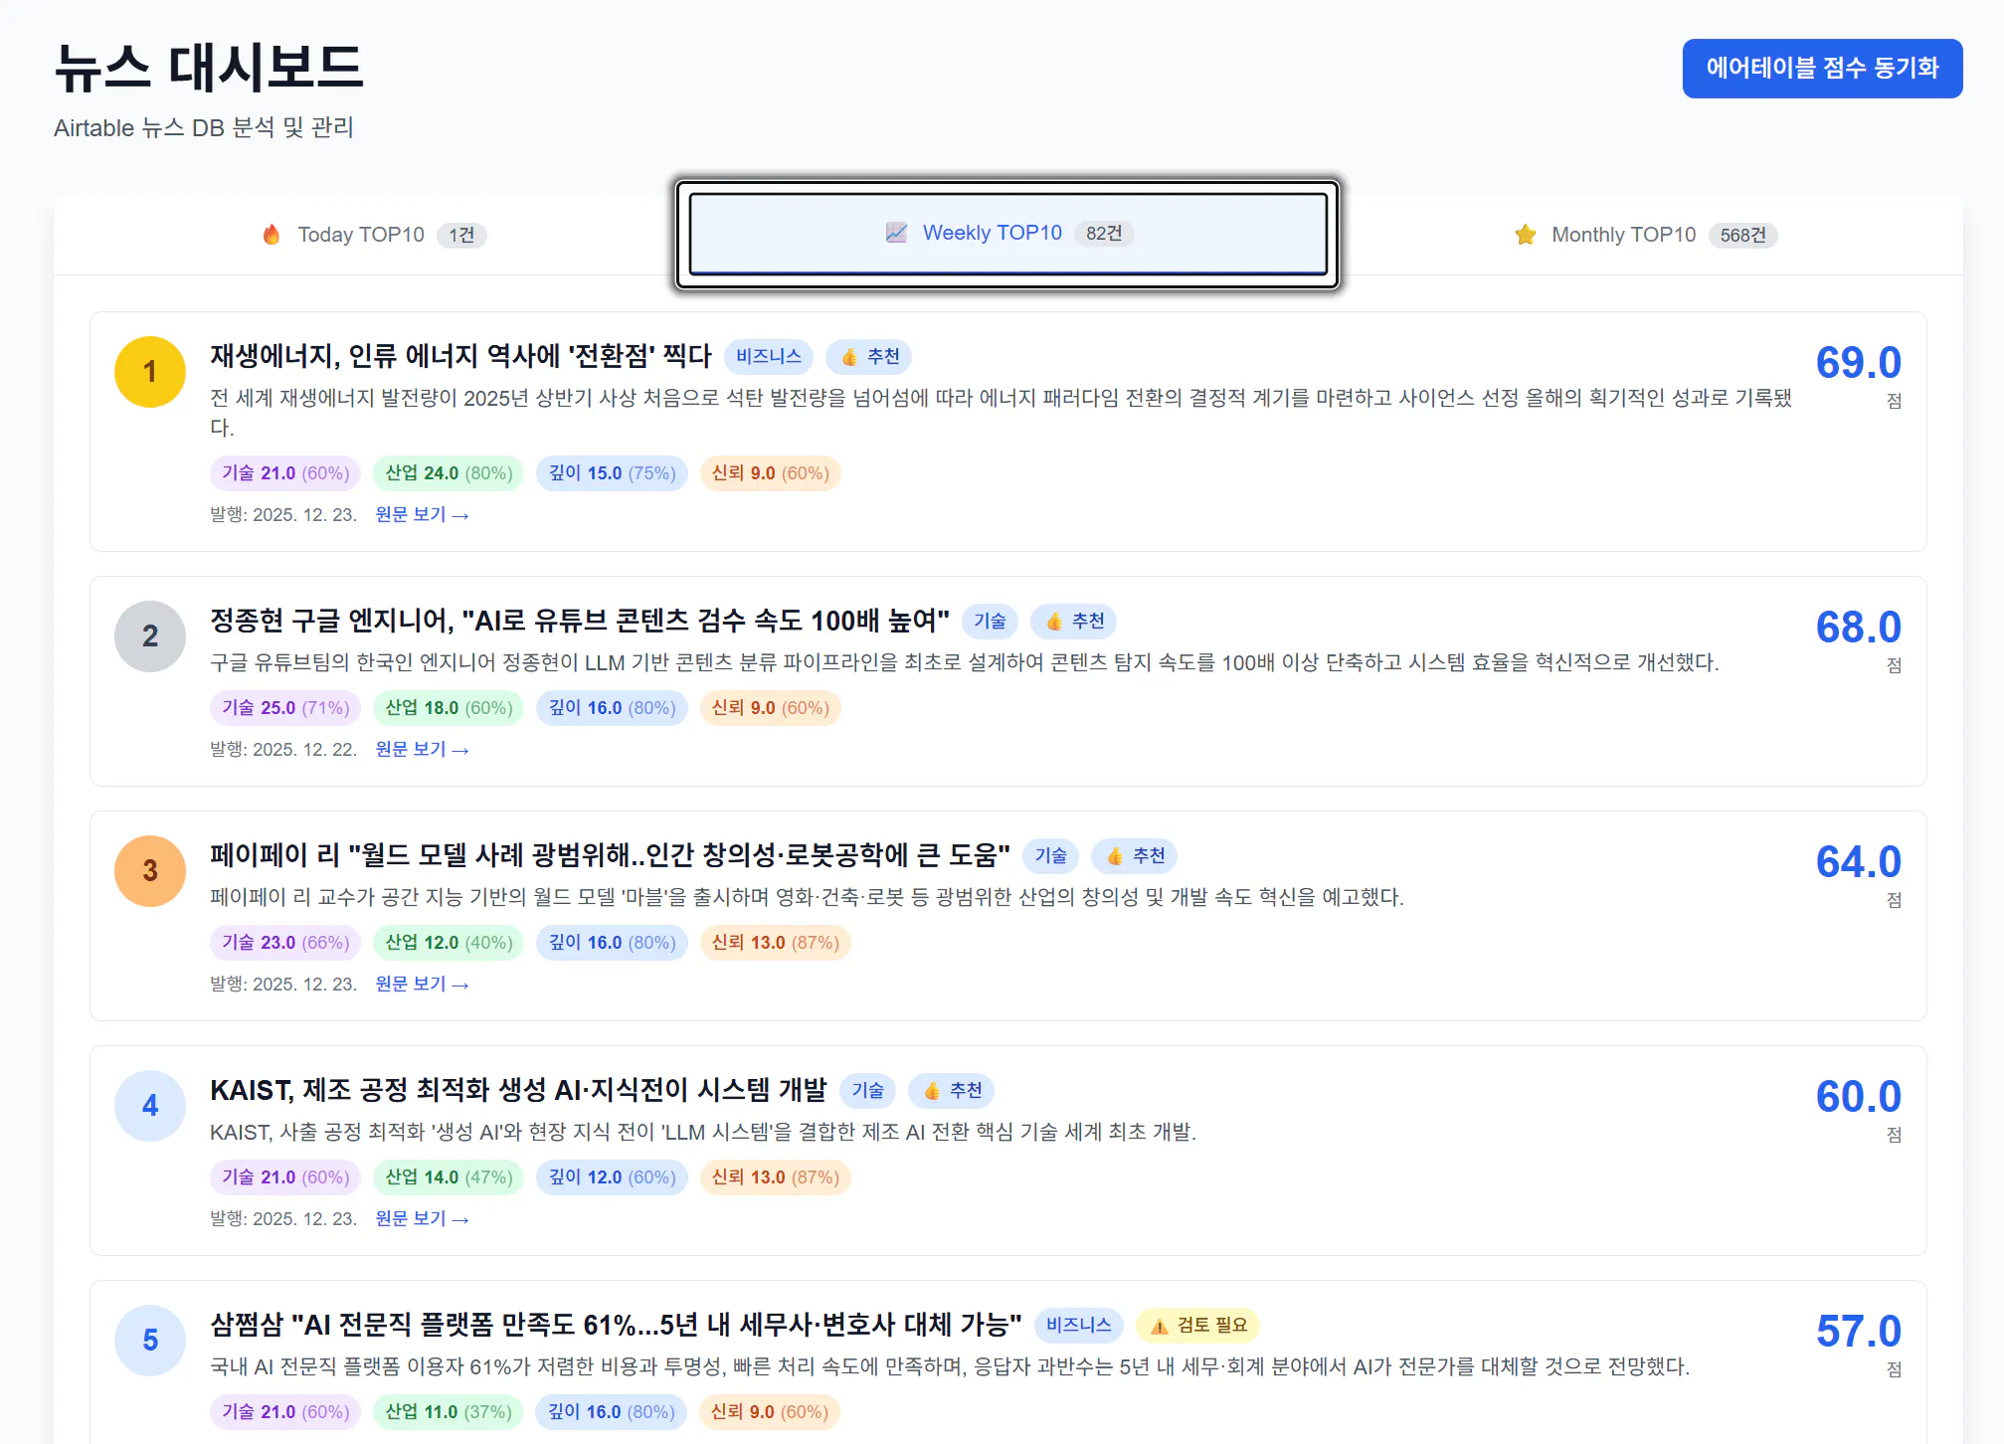Click the 추천 badge on 정종현 구글 article
Screen dimensions: 2004x1444
point(1074,622)
